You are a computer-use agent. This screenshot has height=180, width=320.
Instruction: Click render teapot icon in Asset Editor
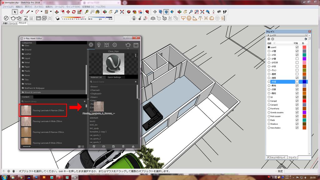click(x=128, y=45)
